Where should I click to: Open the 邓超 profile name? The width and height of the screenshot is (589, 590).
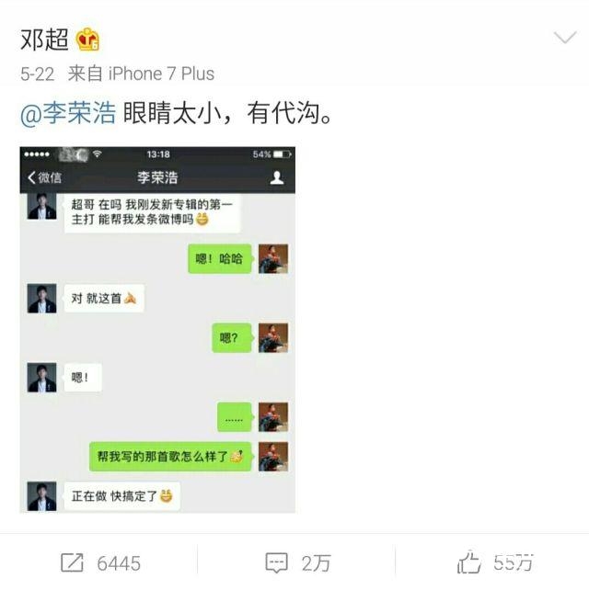click(44, 40)
